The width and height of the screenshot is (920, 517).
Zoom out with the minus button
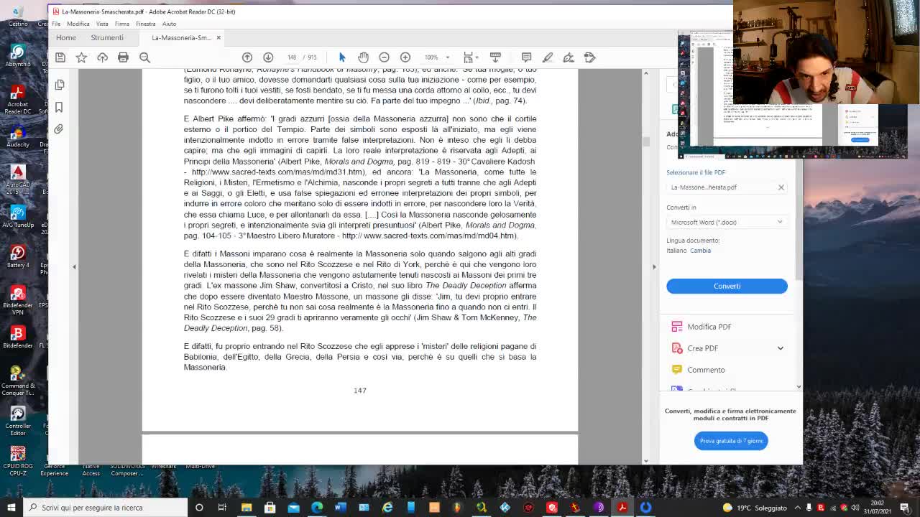click(384, 57)
